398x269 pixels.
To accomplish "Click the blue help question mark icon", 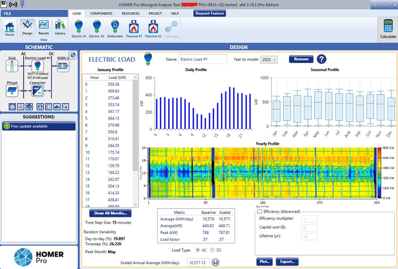I will pos(321,59).
